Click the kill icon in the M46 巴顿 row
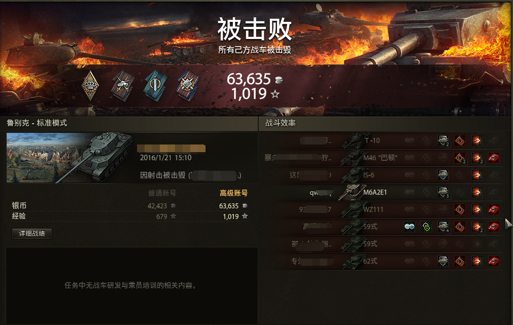This screenshot has width=513, height=325. pos(494,158)
